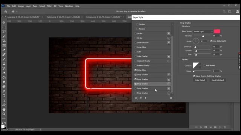Open the three-dots Edit Toolbar button
This screenshot has width=241, height=135.
4,118
